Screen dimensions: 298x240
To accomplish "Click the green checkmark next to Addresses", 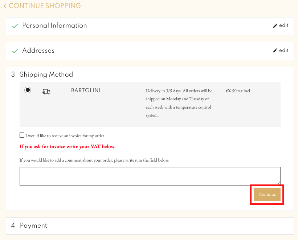I will tap(15, 51).
